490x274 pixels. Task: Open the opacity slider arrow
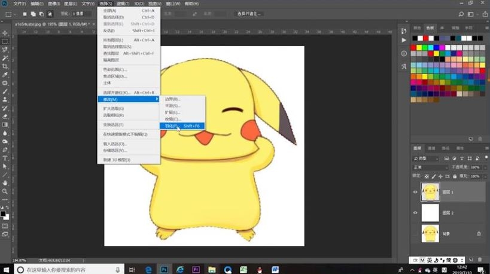[485, 168]
